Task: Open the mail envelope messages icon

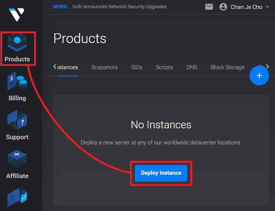Action: click(x=209, y=7)
